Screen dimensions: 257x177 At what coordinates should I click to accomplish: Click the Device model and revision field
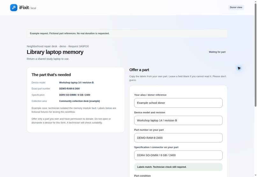tap(178, 120)
